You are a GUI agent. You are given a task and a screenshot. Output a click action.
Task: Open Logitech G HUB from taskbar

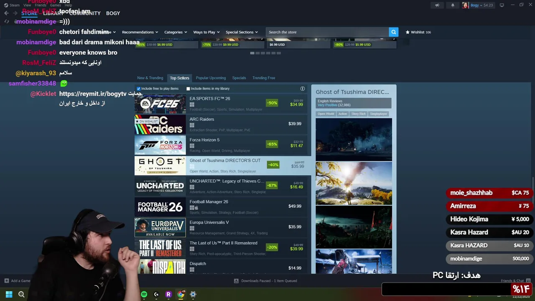156,294
